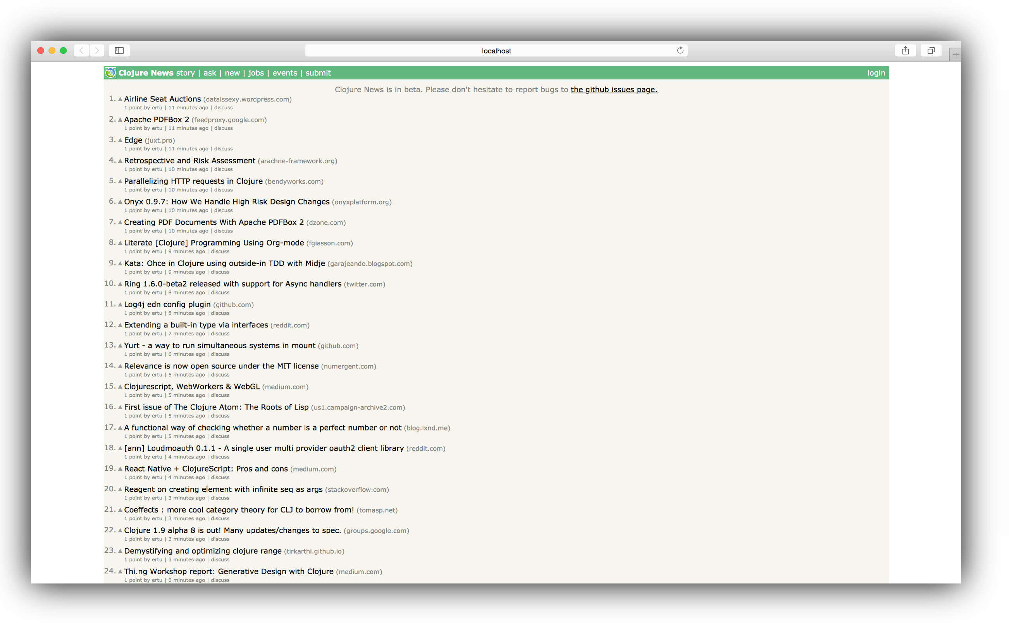Upvote the "Apache PDFBox 2" story
The width and height of the screenshot is (1009, 623).
(120, 120)
